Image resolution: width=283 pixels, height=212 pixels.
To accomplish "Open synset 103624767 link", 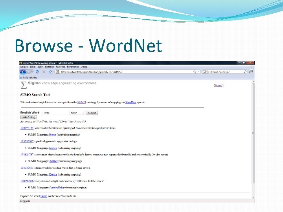I will coord(27,155).
